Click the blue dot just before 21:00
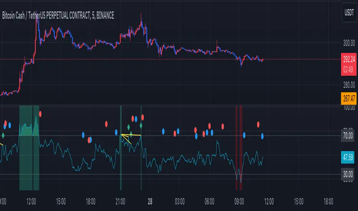Image resolution: width=358 pixels, height=211 pixels. [x=116, y=132]
